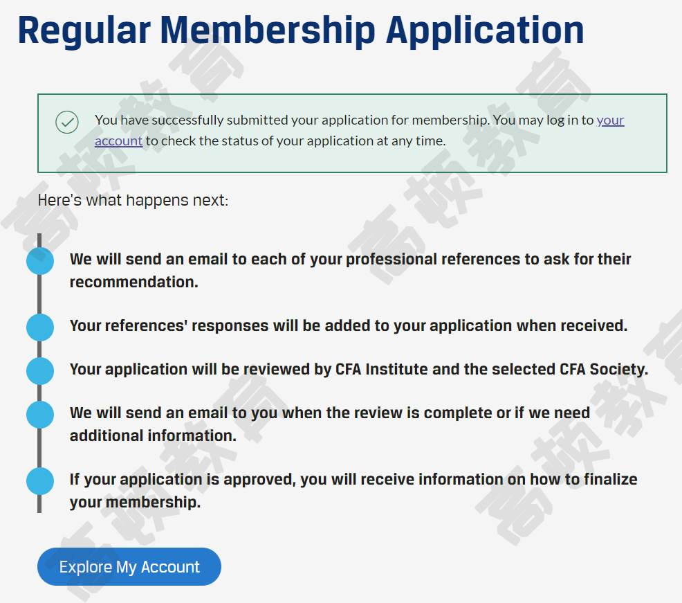Click the finalize your membership step text
The height and width of the screenshot is (603, 682).
353,491
